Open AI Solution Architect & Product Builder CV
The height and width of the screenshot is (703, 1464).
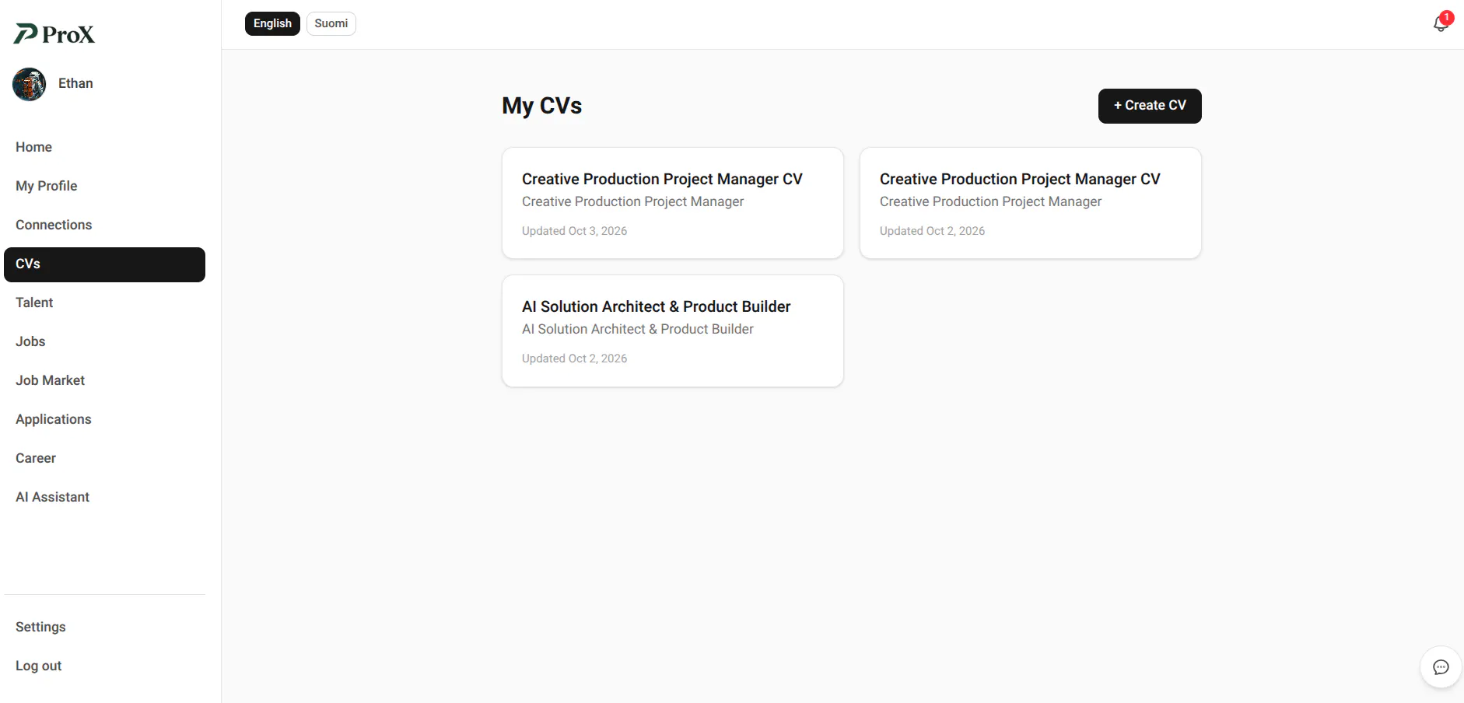(673, 331)
